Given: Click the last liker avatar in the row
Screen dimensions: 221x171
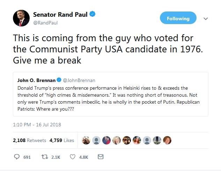Looking at the screenshot, I should (x=167, y=140).
